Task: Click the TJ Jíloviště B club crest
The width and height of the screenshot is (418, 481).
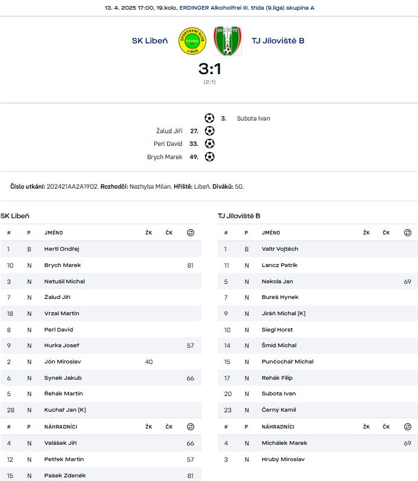Action: [x=227, y=41]
